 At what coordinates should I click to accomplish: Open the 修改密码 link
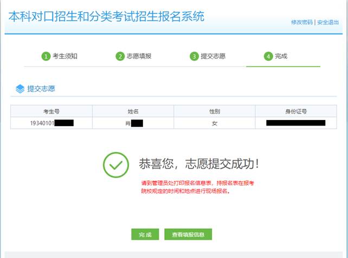point(302,22)
